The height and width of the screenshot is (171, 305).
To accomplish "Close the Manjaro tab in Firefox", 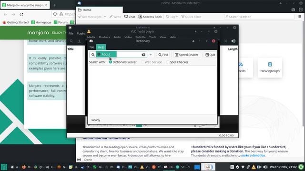I will click(46, 5).
